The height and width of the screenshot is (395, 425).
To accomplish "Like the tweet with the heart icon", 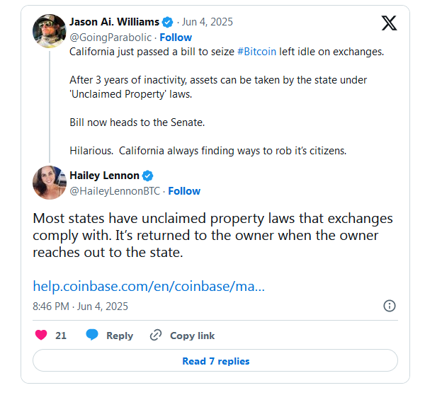I will click(x=41, y=335).
